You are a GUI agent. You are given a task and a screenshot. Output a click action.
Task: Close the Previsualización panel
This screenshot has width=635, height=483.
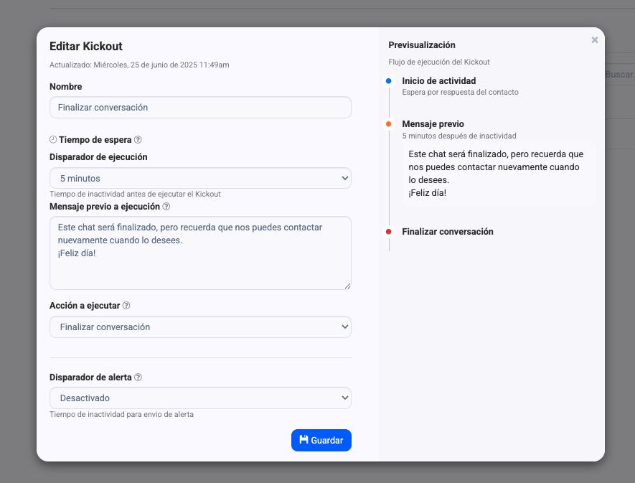594,39
